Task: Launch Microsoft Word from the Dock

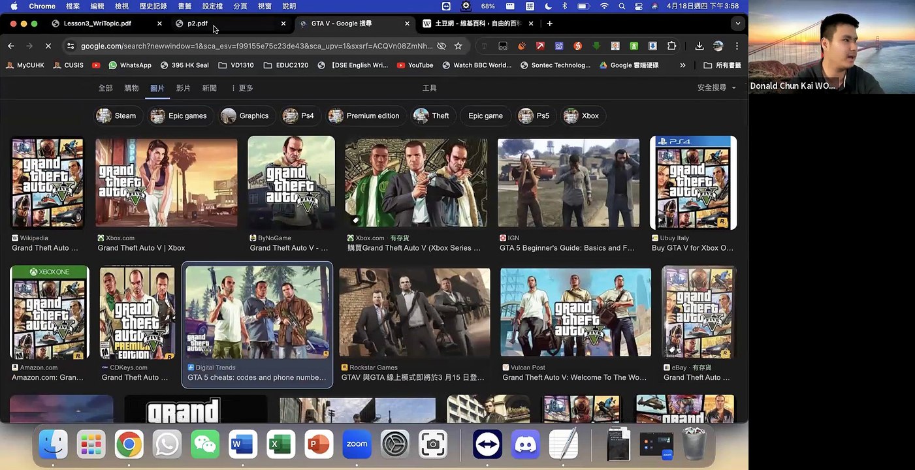Action: point(243,445)
